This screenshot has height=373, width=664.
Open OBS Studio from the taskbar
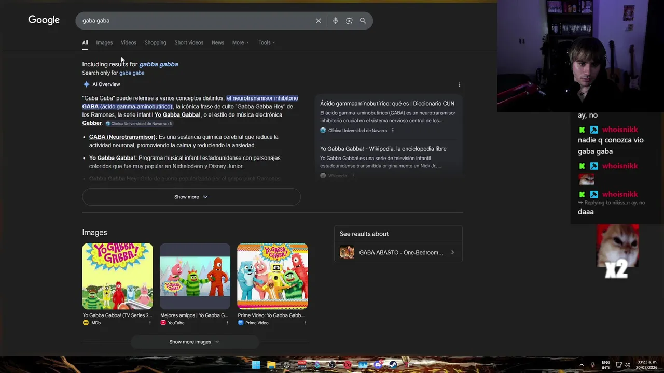(332, 365)
